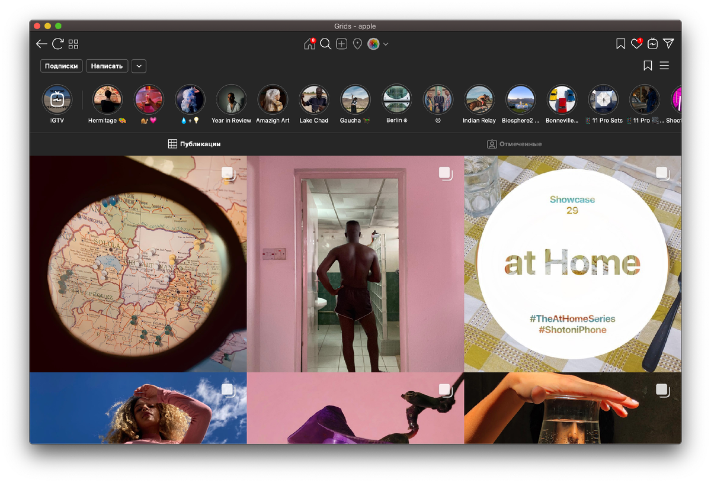Click the Lake Chad label text

(x=314, y=121)
